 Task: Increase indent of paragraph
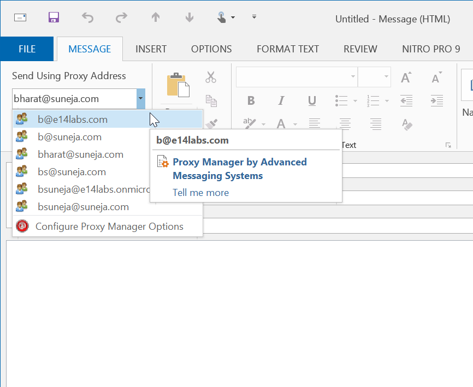pyautogui.click(x=437, y=100)
